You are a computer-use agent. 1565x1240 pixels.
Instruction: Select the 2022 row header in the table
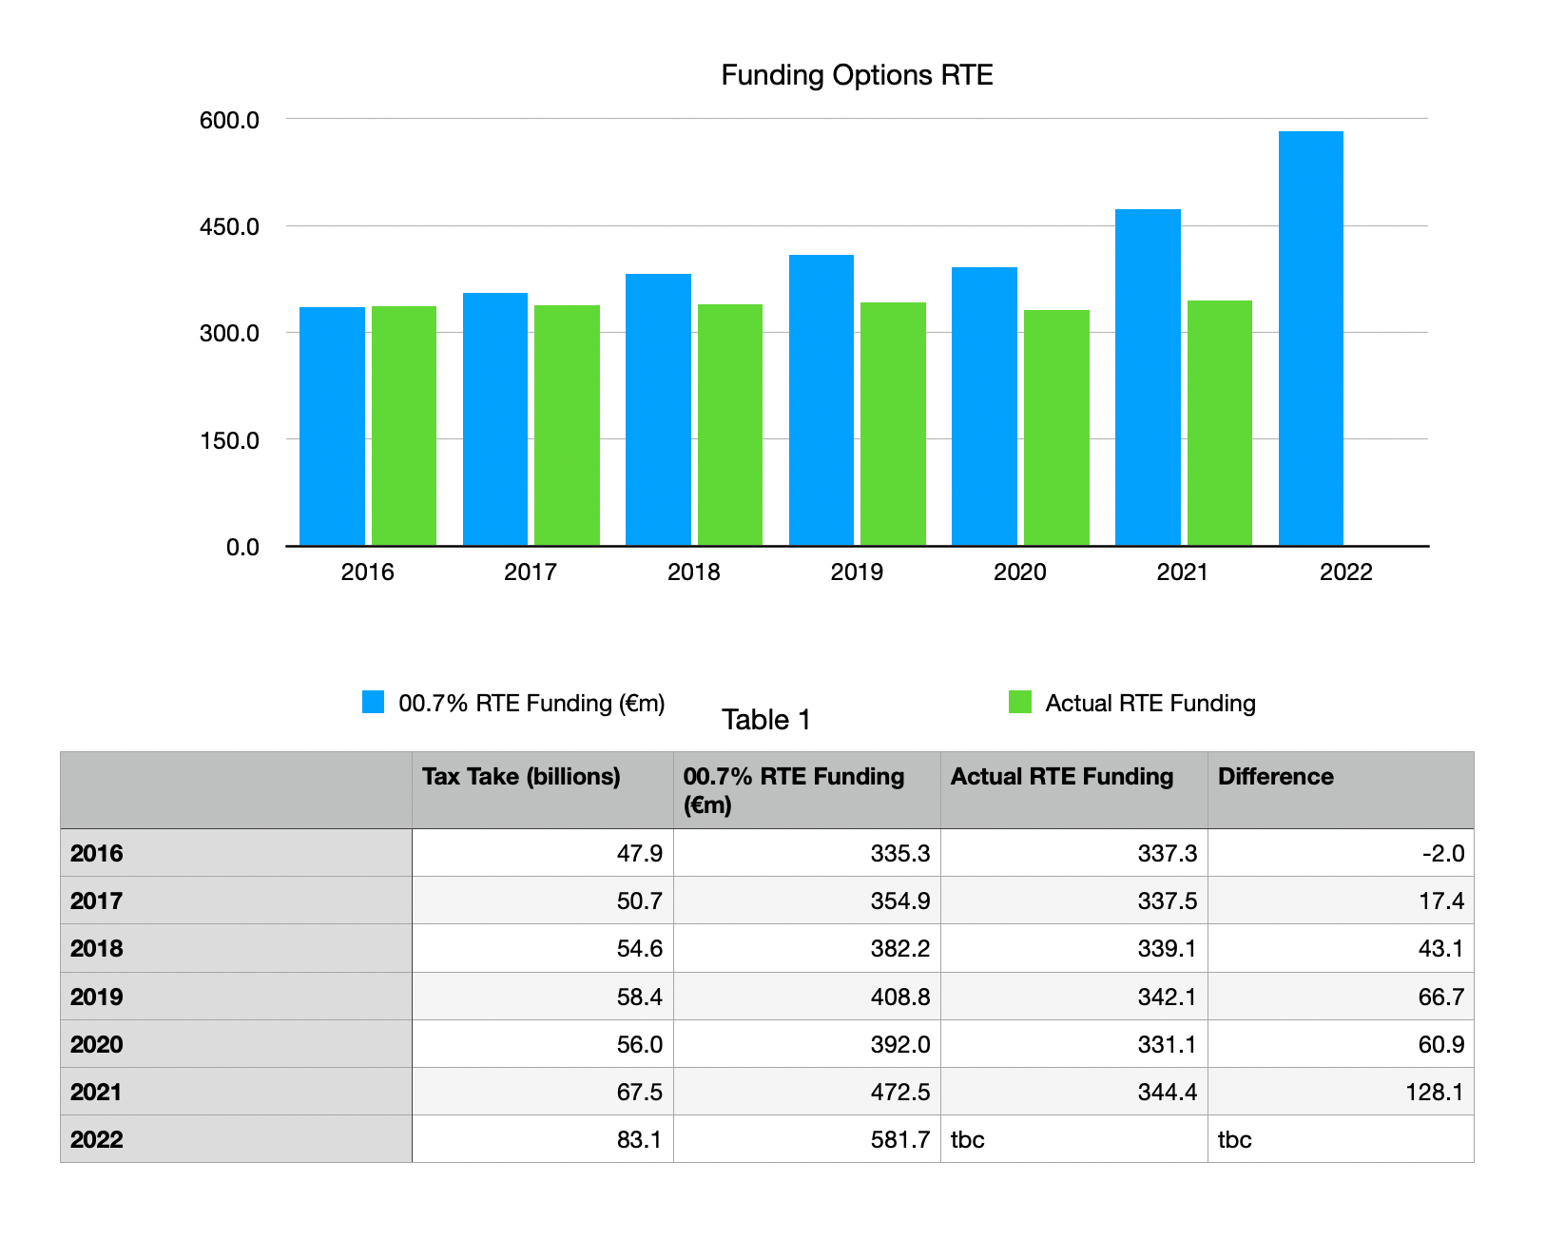[236, 1139]
